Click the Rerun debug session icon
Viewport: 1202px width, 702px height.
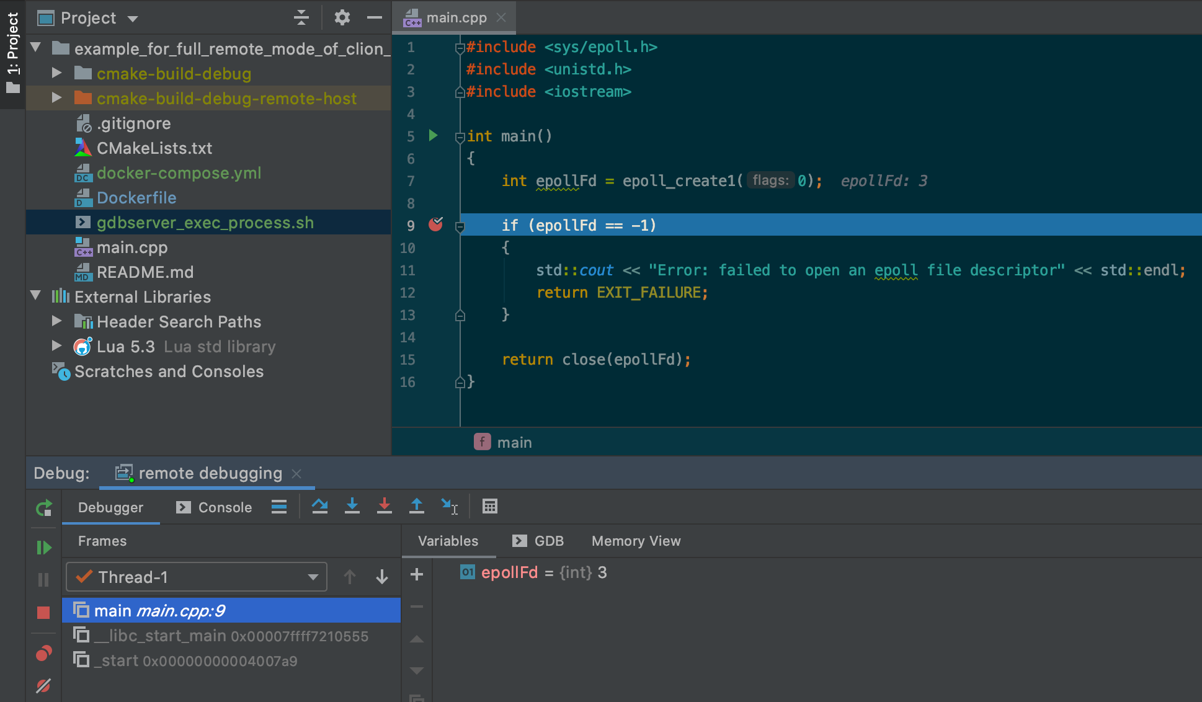(x=43, y=509)
